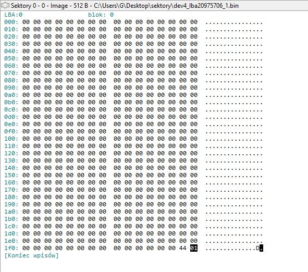Click the blok: 0 label

click(101, 15)
